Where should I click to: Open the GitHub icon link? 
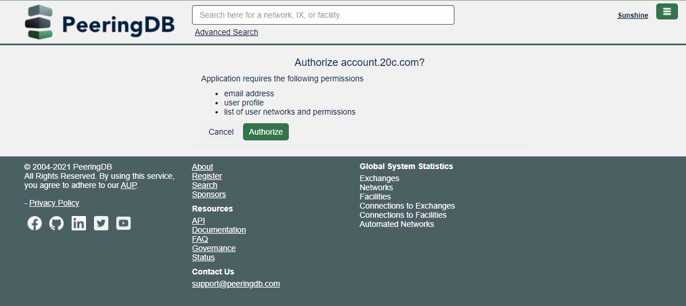coord(57,223)
